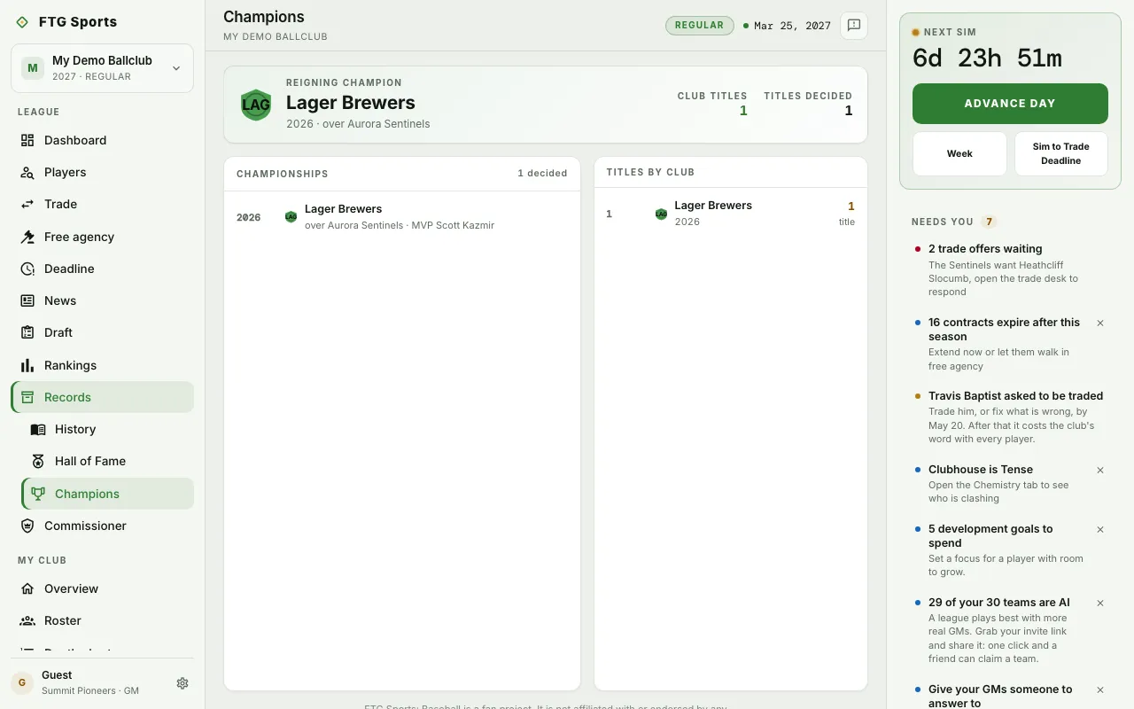Screen dimensions: 1134x709
Task: Click the News newspaper icon
Action: click(27, 300)
